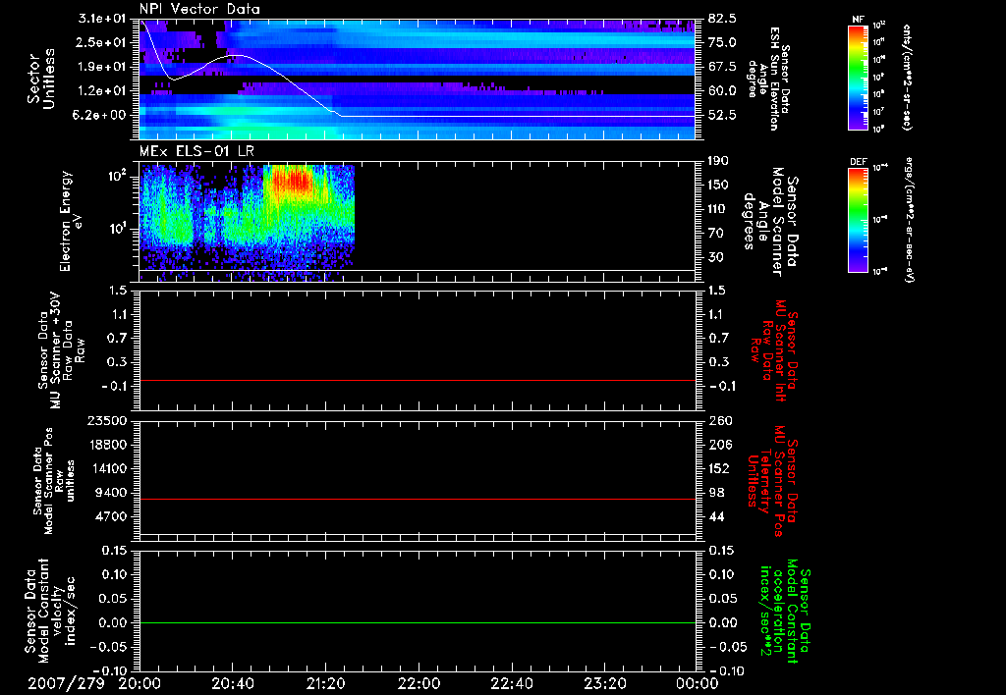Click the NF units 'cnts/(cm**2-sr-sec)' label

[x=907, y=77]
